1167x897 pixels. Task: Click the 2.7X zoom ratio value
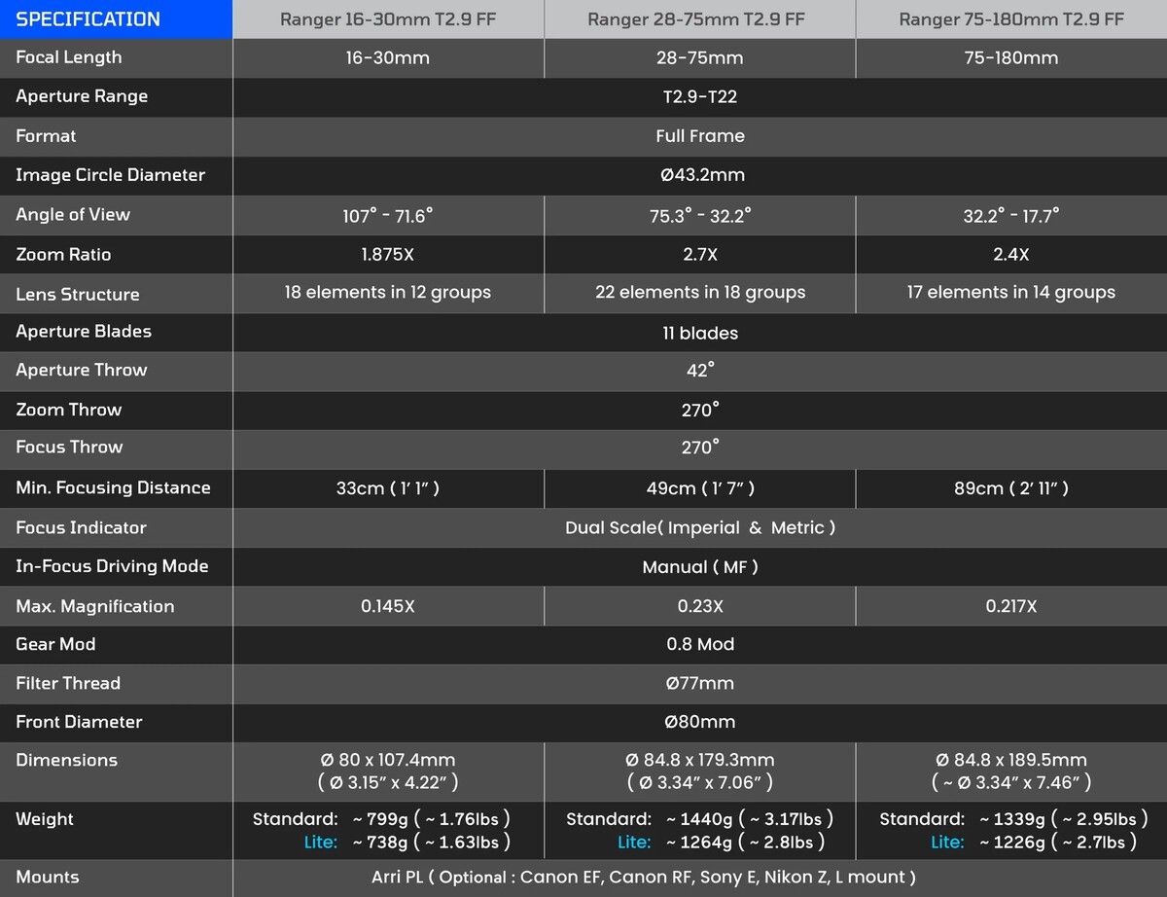pos(699,255)
